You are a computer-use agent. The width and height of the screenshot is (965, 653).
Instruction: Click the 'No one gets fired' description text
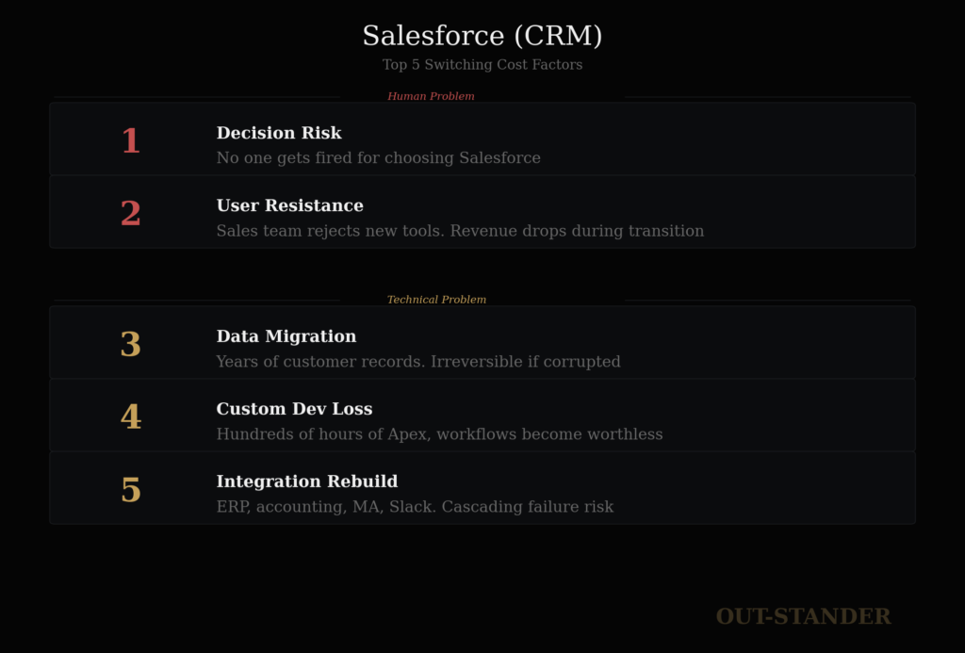tap(378, 158)
